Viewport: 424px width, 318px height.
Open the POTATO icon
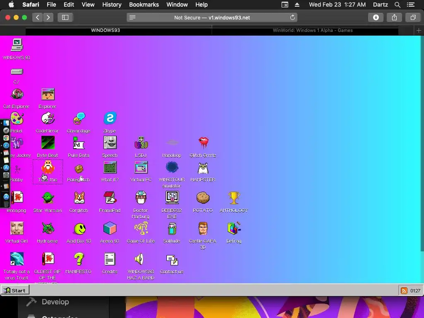[203, 198]
